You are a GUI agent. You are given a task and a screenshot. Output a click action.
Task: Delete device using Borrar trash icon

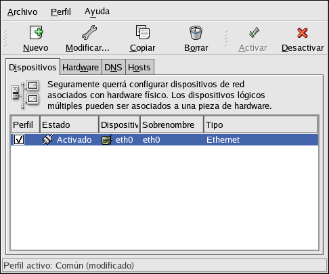tap(196, 32)
